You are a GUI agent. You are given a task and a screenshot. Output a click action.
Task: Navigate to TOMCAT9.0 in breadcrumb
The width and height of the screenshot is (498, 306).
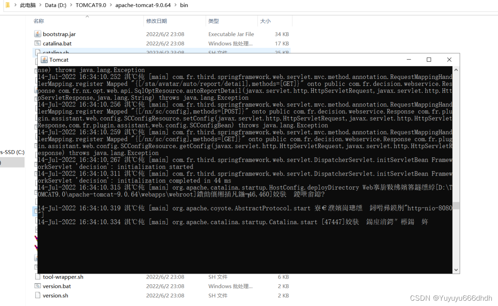pos(91,5)
